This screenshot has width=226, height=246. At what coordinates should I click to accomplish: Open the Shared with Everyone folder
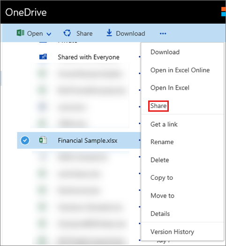pyautogui.click(x=89, y=57)
